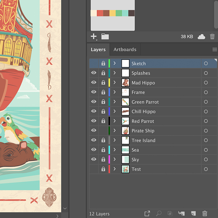Click the Create New Layer icon

tap(193, 213)
